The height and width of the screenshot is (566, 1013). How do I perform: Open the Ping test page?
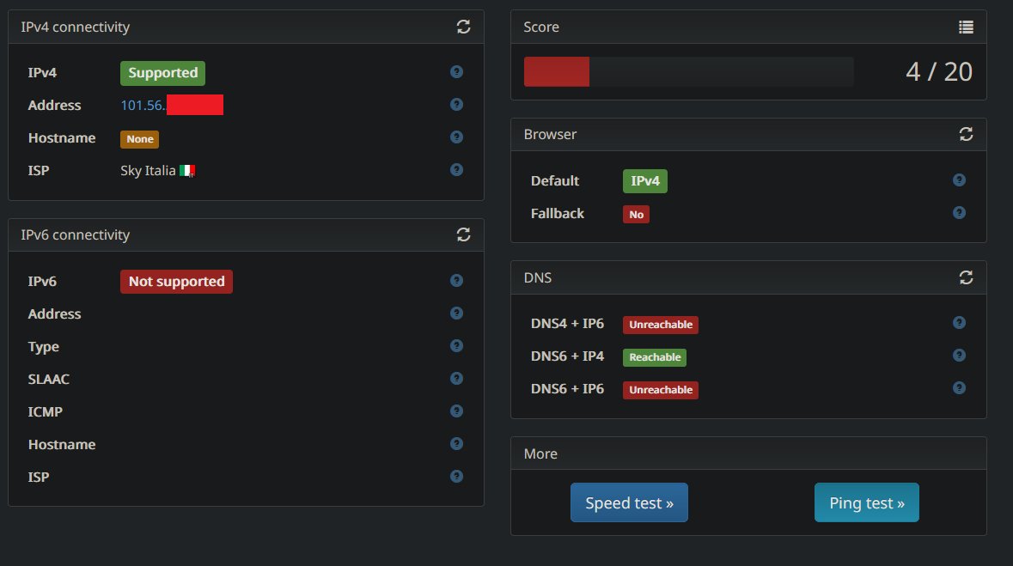866,502
